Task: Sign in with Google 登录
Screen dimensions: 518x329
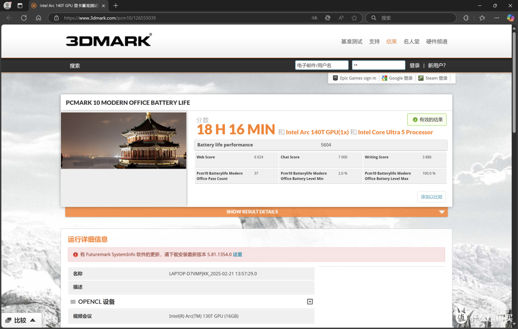Action: coord(397,78)
